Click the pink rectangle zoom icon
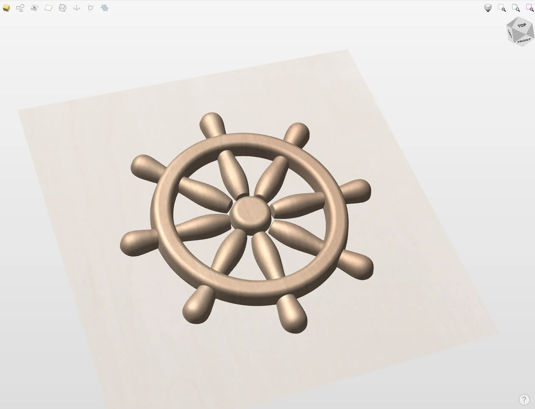This screenshot has width=535, height=409. (530, 8)
